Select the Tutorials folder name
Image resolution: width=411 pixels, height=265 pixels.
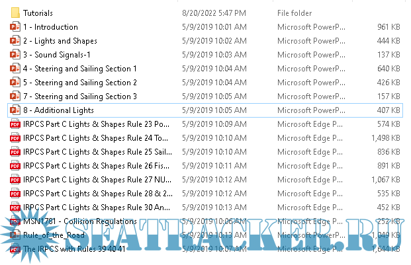(x=38, y=13)
